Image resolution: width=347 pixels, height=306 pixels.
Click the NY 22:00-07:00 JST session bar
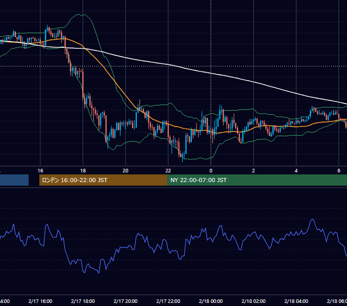tap(257, 180)
